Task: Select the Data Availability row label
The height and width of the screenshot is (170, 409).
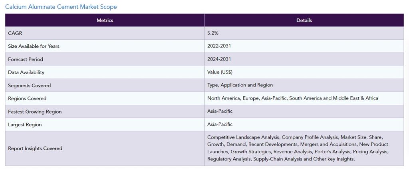Action: [26, 72]
